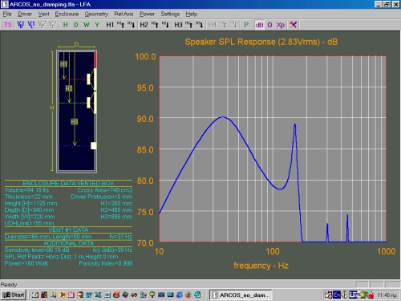Click the system tray clock
This screenshot has width=401, height=301.
[387, 295]
